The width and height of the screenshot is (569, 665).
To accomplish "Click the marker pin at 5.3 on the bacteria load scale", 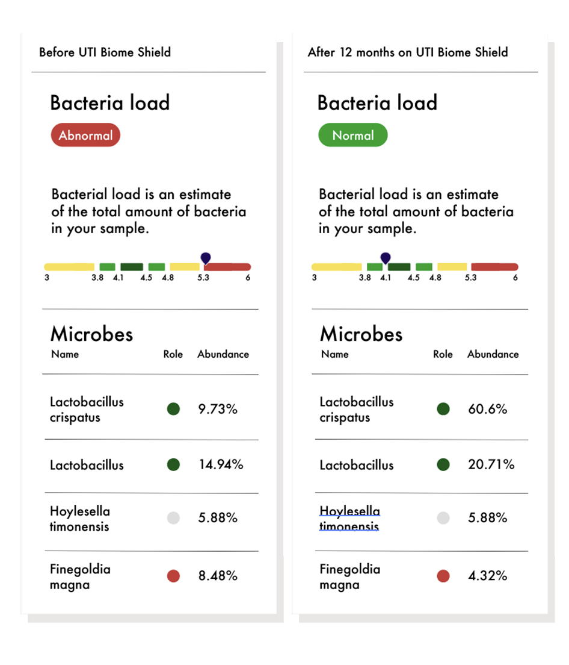I will click(205, 259).
